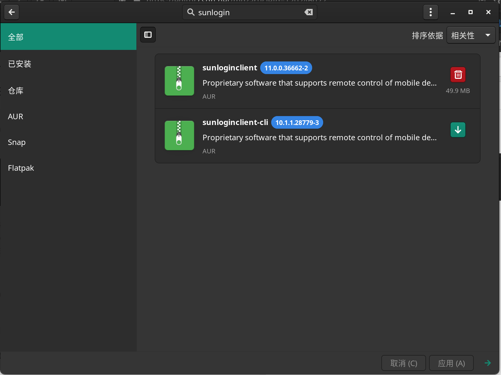The image size is (501, 375).
Task: Select the AUR category in sidebar
Action: coord(68,116)
